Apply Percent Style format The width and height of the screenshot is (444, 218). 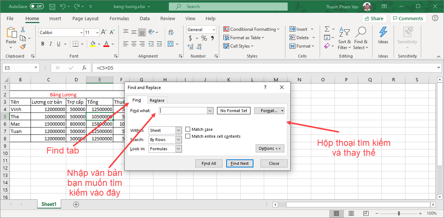(x=204, y=38)
